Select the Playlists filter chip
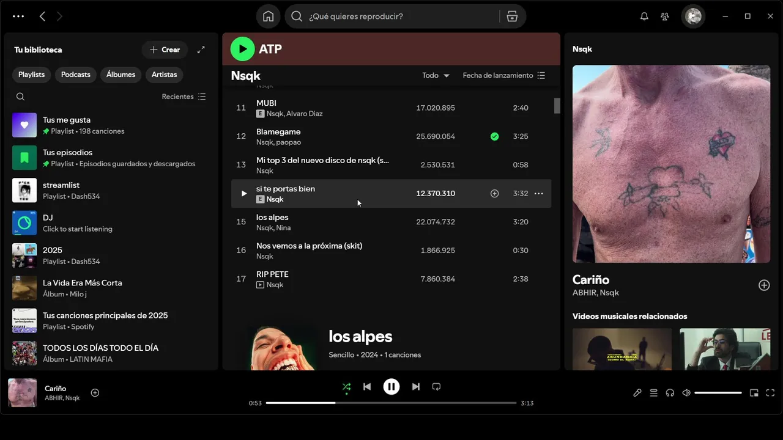Image resolution: width=783 pixels, height=440 pixels. click(x=31, y=75)
